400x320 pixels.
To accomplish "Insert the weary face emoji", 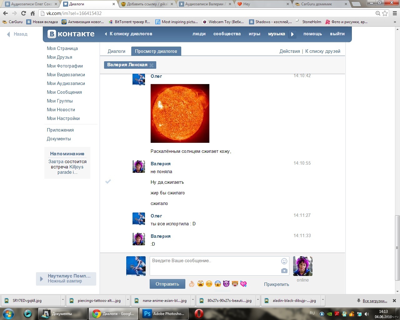I will tap(200, 284).
